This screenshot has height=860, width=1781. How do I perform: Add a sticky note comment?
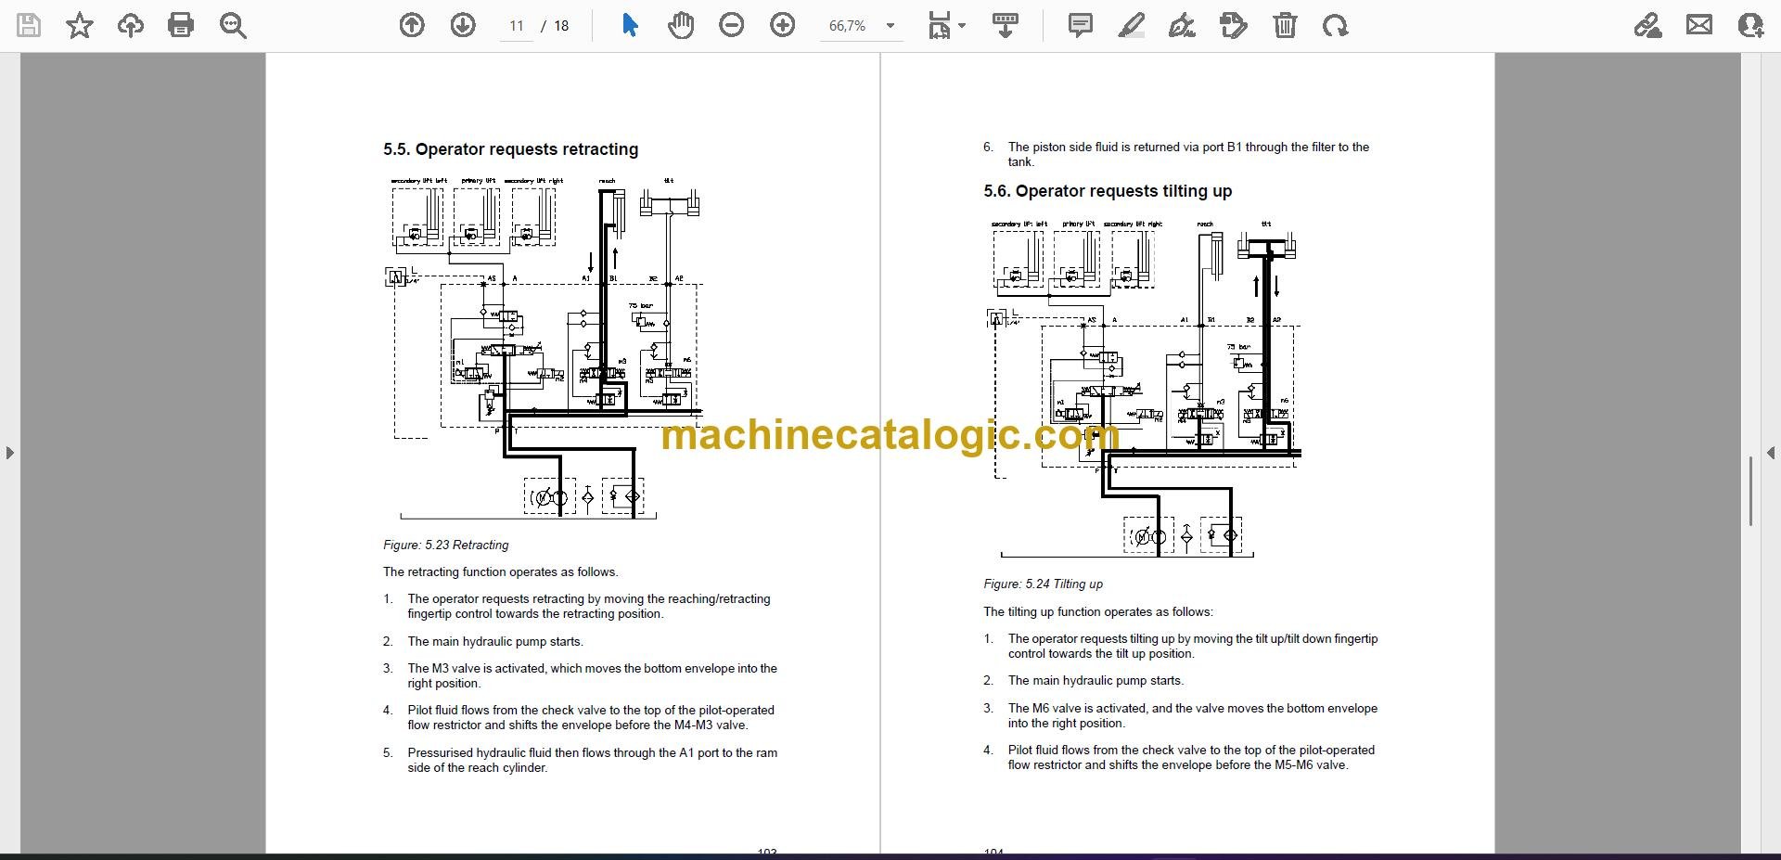pos(1081,26)
